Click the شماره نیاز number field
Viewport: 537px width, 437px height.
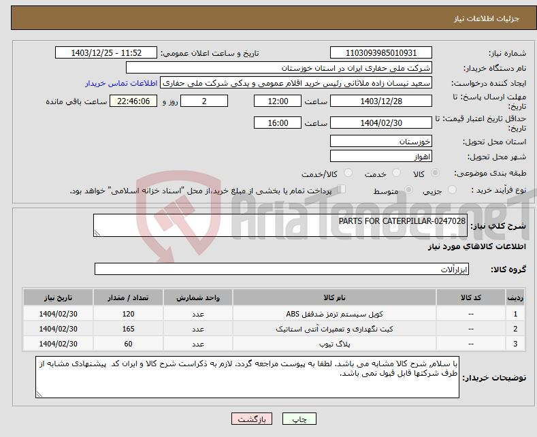click(x=381, y=52)
